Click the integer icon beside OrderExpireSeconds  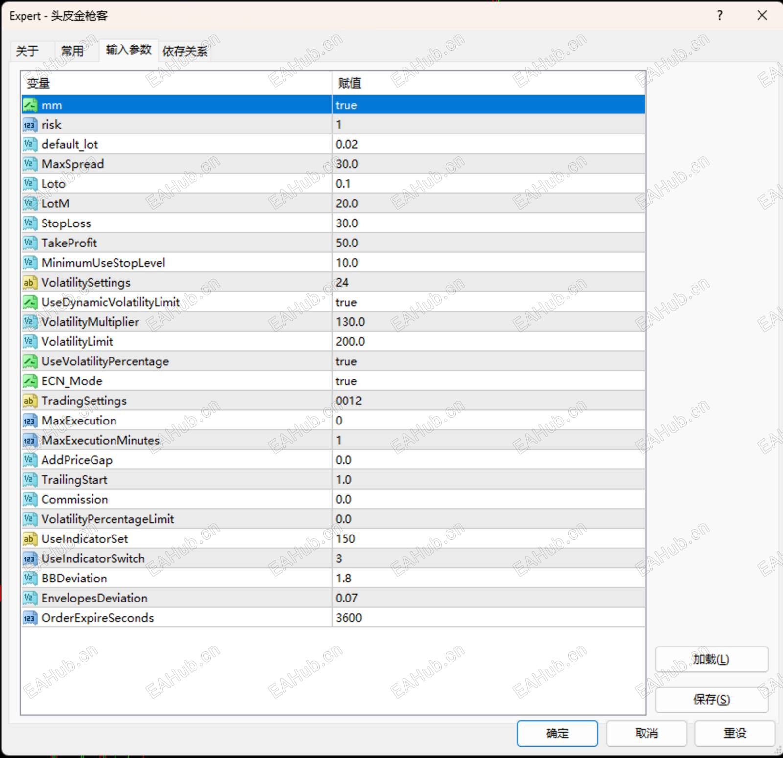[x=30, y=618]
